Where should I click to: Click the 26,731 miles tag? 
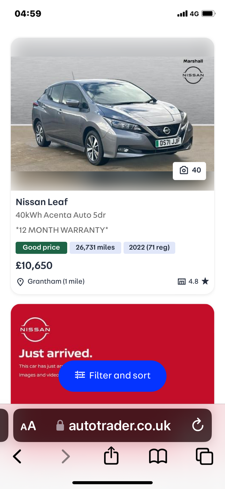(95, 247)
